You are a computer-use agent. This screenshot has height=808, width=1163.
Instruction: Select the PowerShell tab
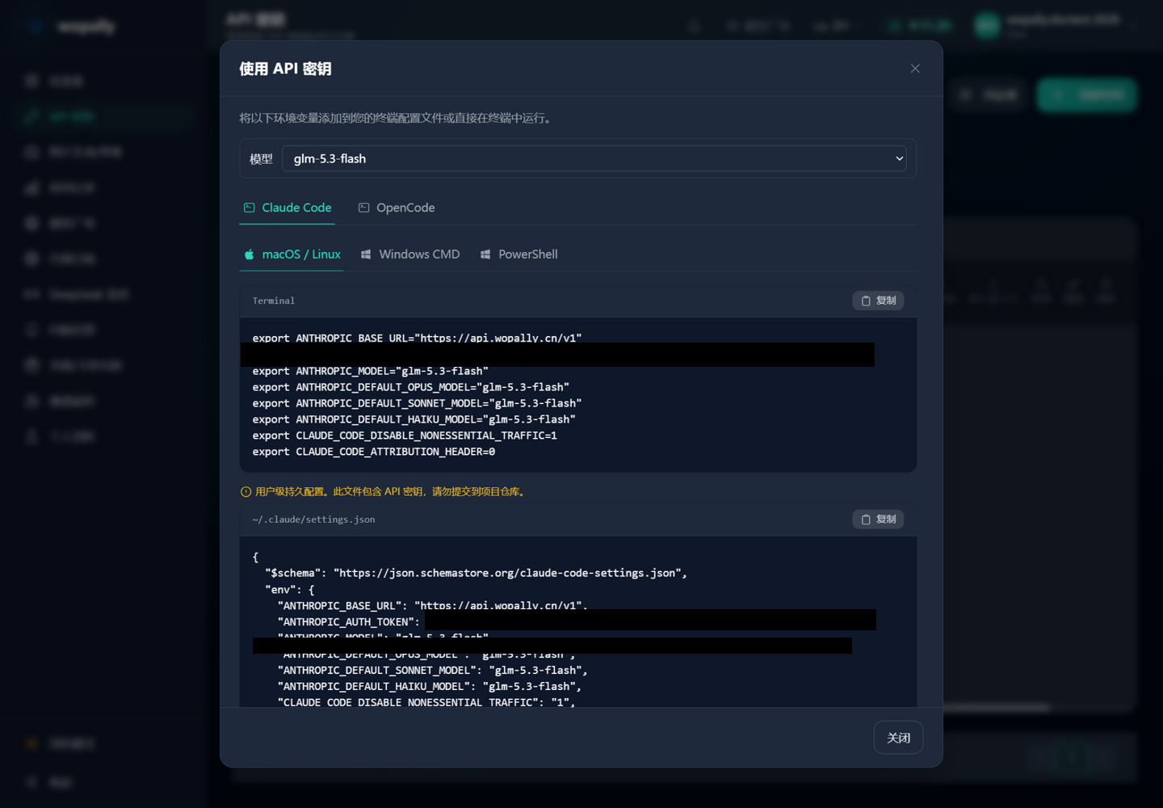coord(519,255)
